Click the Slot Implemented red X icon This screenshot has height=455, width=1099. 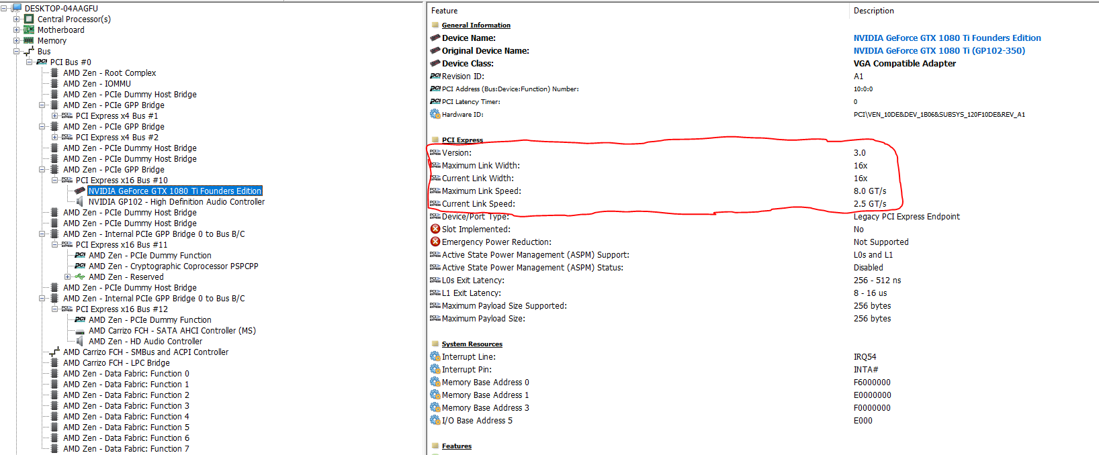point(435,229)
